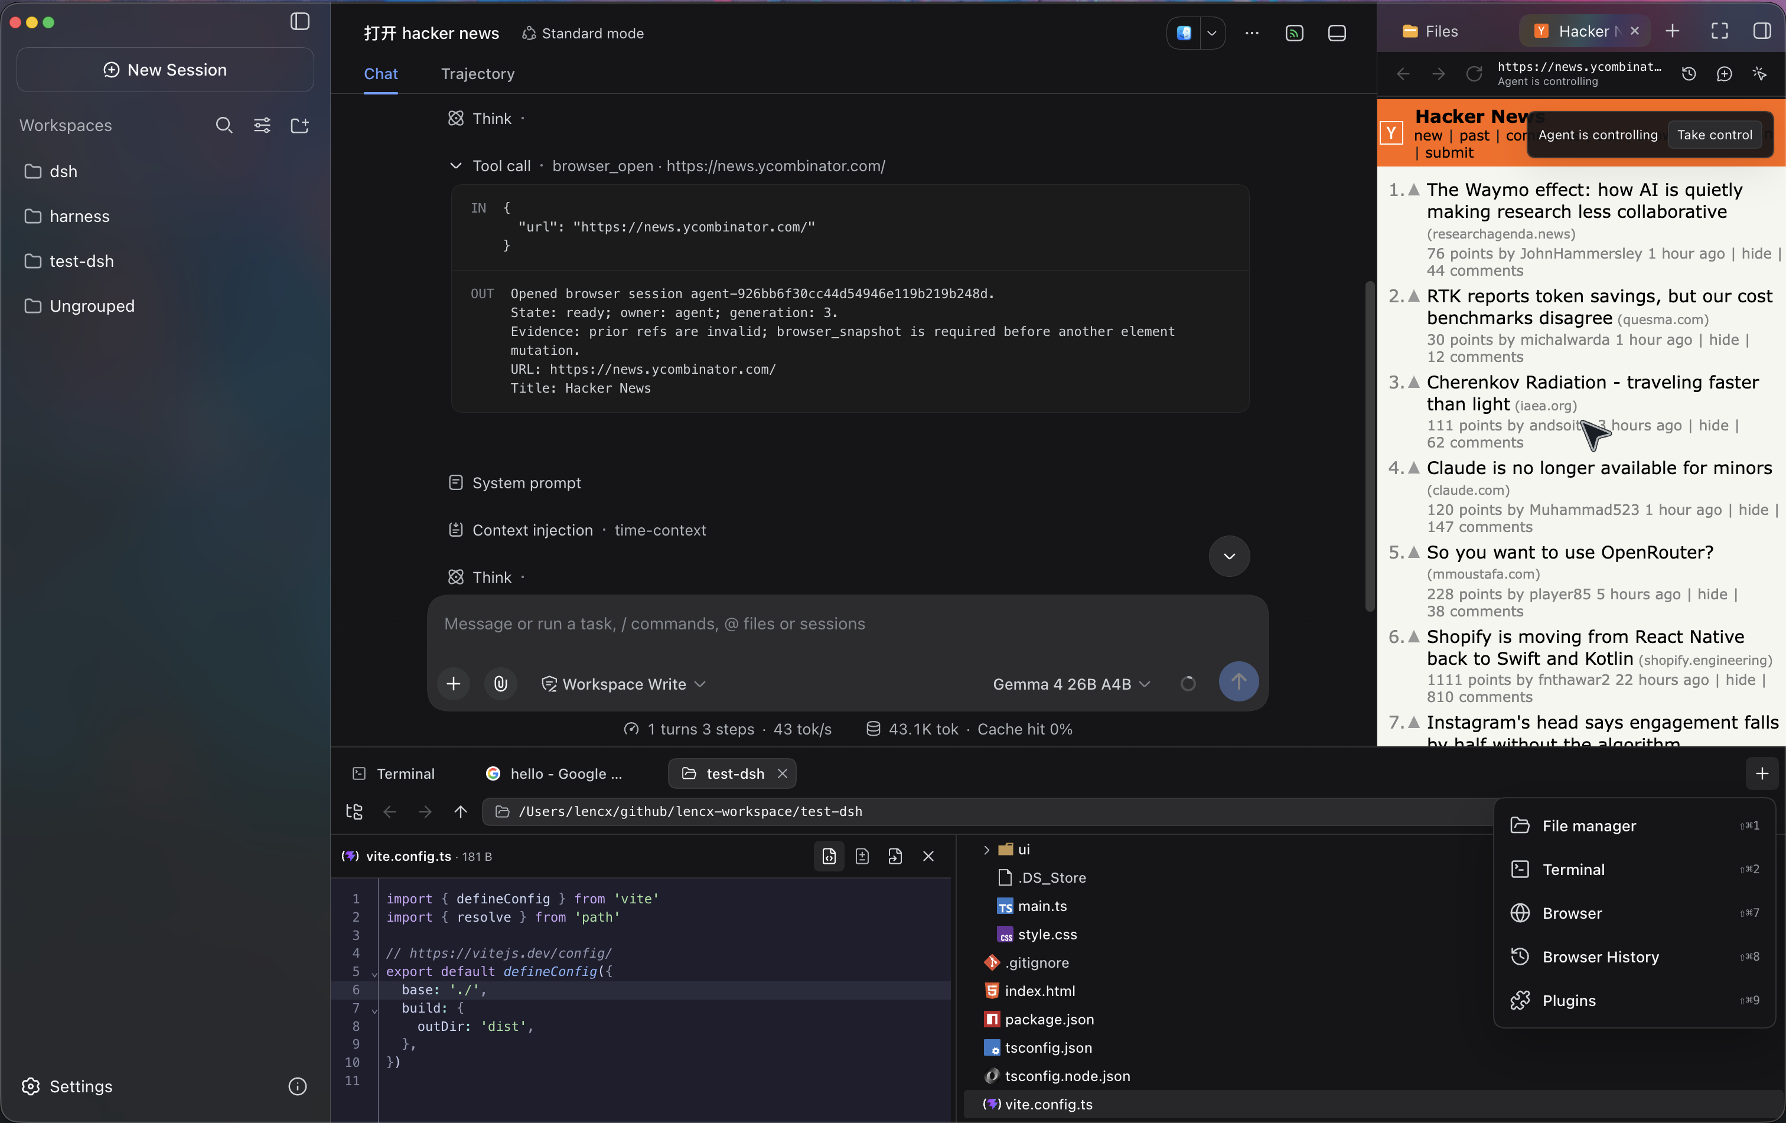This screenshot has height=1123, width=1786.
Task: Go forward in the Hacker News browser
Action: click(x=1438, y=73)
